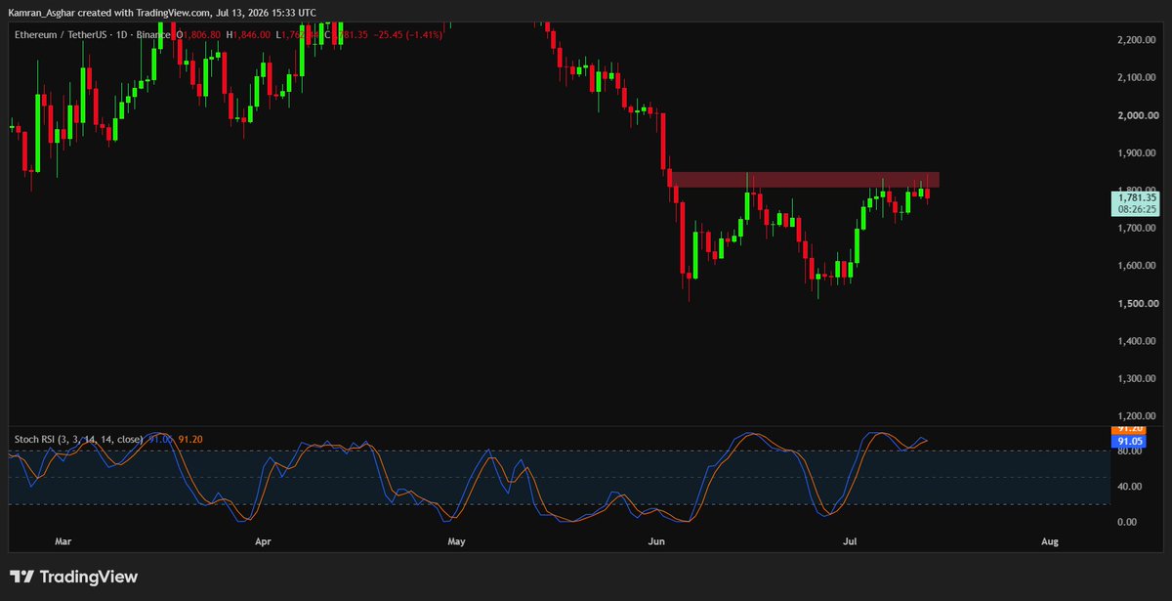Select the red resistance zone rectangle

pyautogui.click(x=804, y=180)
